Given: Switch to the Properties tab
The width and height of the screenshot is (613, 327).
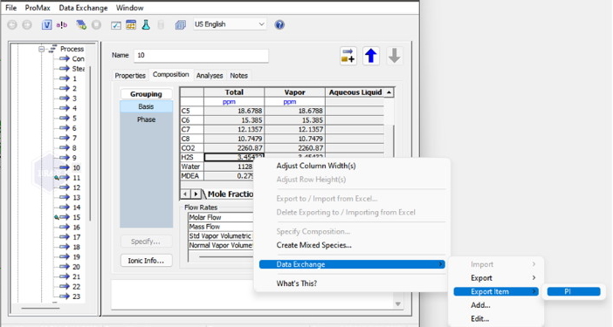Looking at the screenshot, I should 130,75.
